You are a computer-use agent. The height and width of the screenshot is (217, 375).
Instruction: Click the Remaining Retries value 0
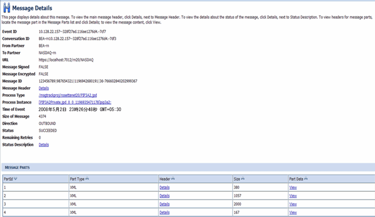[40, 137]
